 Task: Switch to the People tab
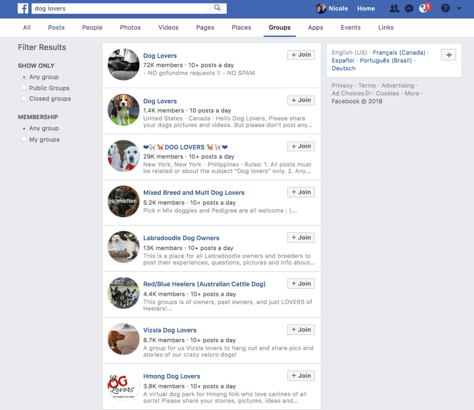(x=92, y=28)
